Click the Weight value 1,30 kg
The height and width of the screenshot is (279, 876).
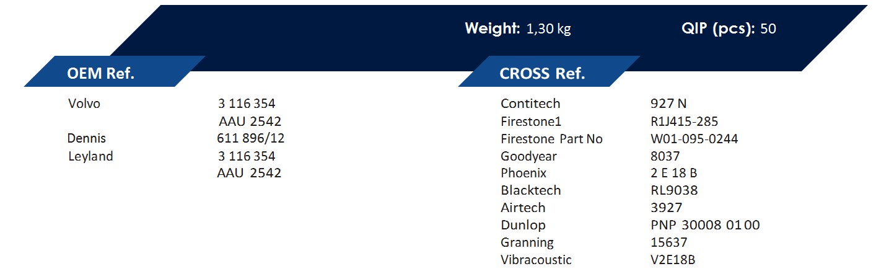click(548, 29)
